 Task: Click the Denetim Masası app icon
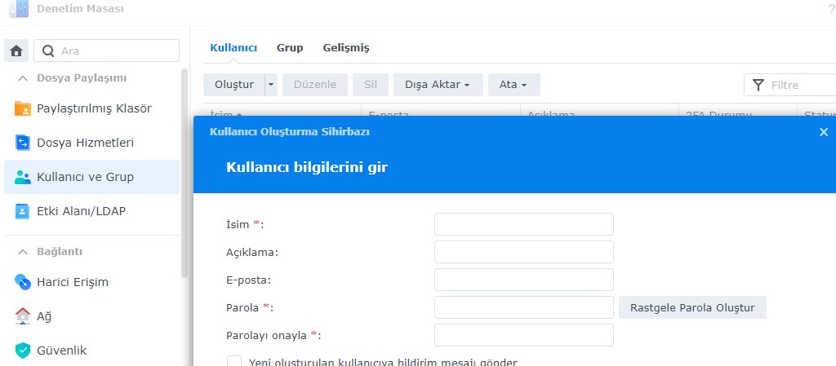pos(19,8)
